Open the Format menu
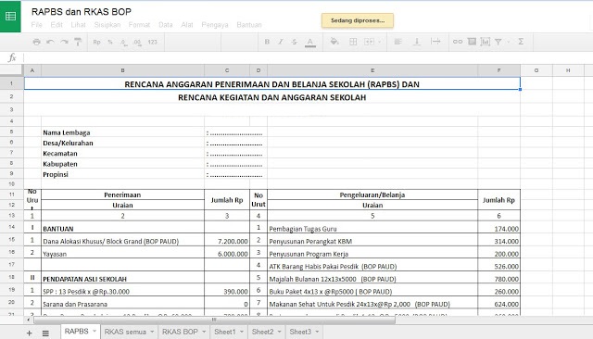This screenshot has width=593, height=339. click(x=139, y=25)
